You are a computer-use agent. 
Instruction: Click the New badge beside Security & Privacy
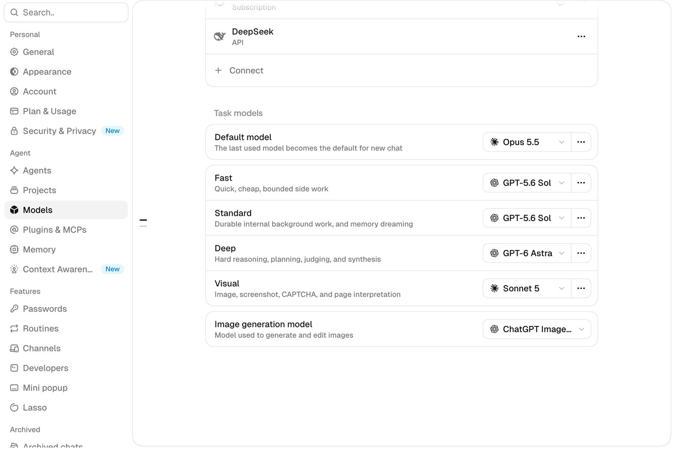coord(112,131)
